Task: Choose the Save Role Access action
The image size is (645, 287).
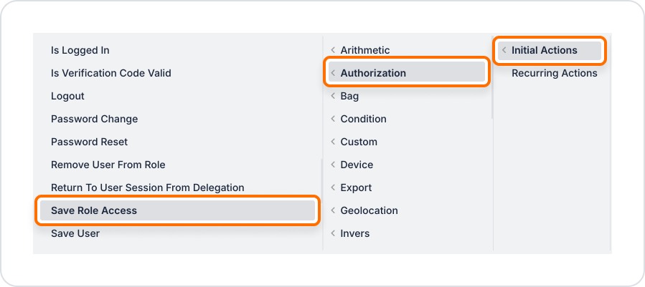Action: (94, 210)
